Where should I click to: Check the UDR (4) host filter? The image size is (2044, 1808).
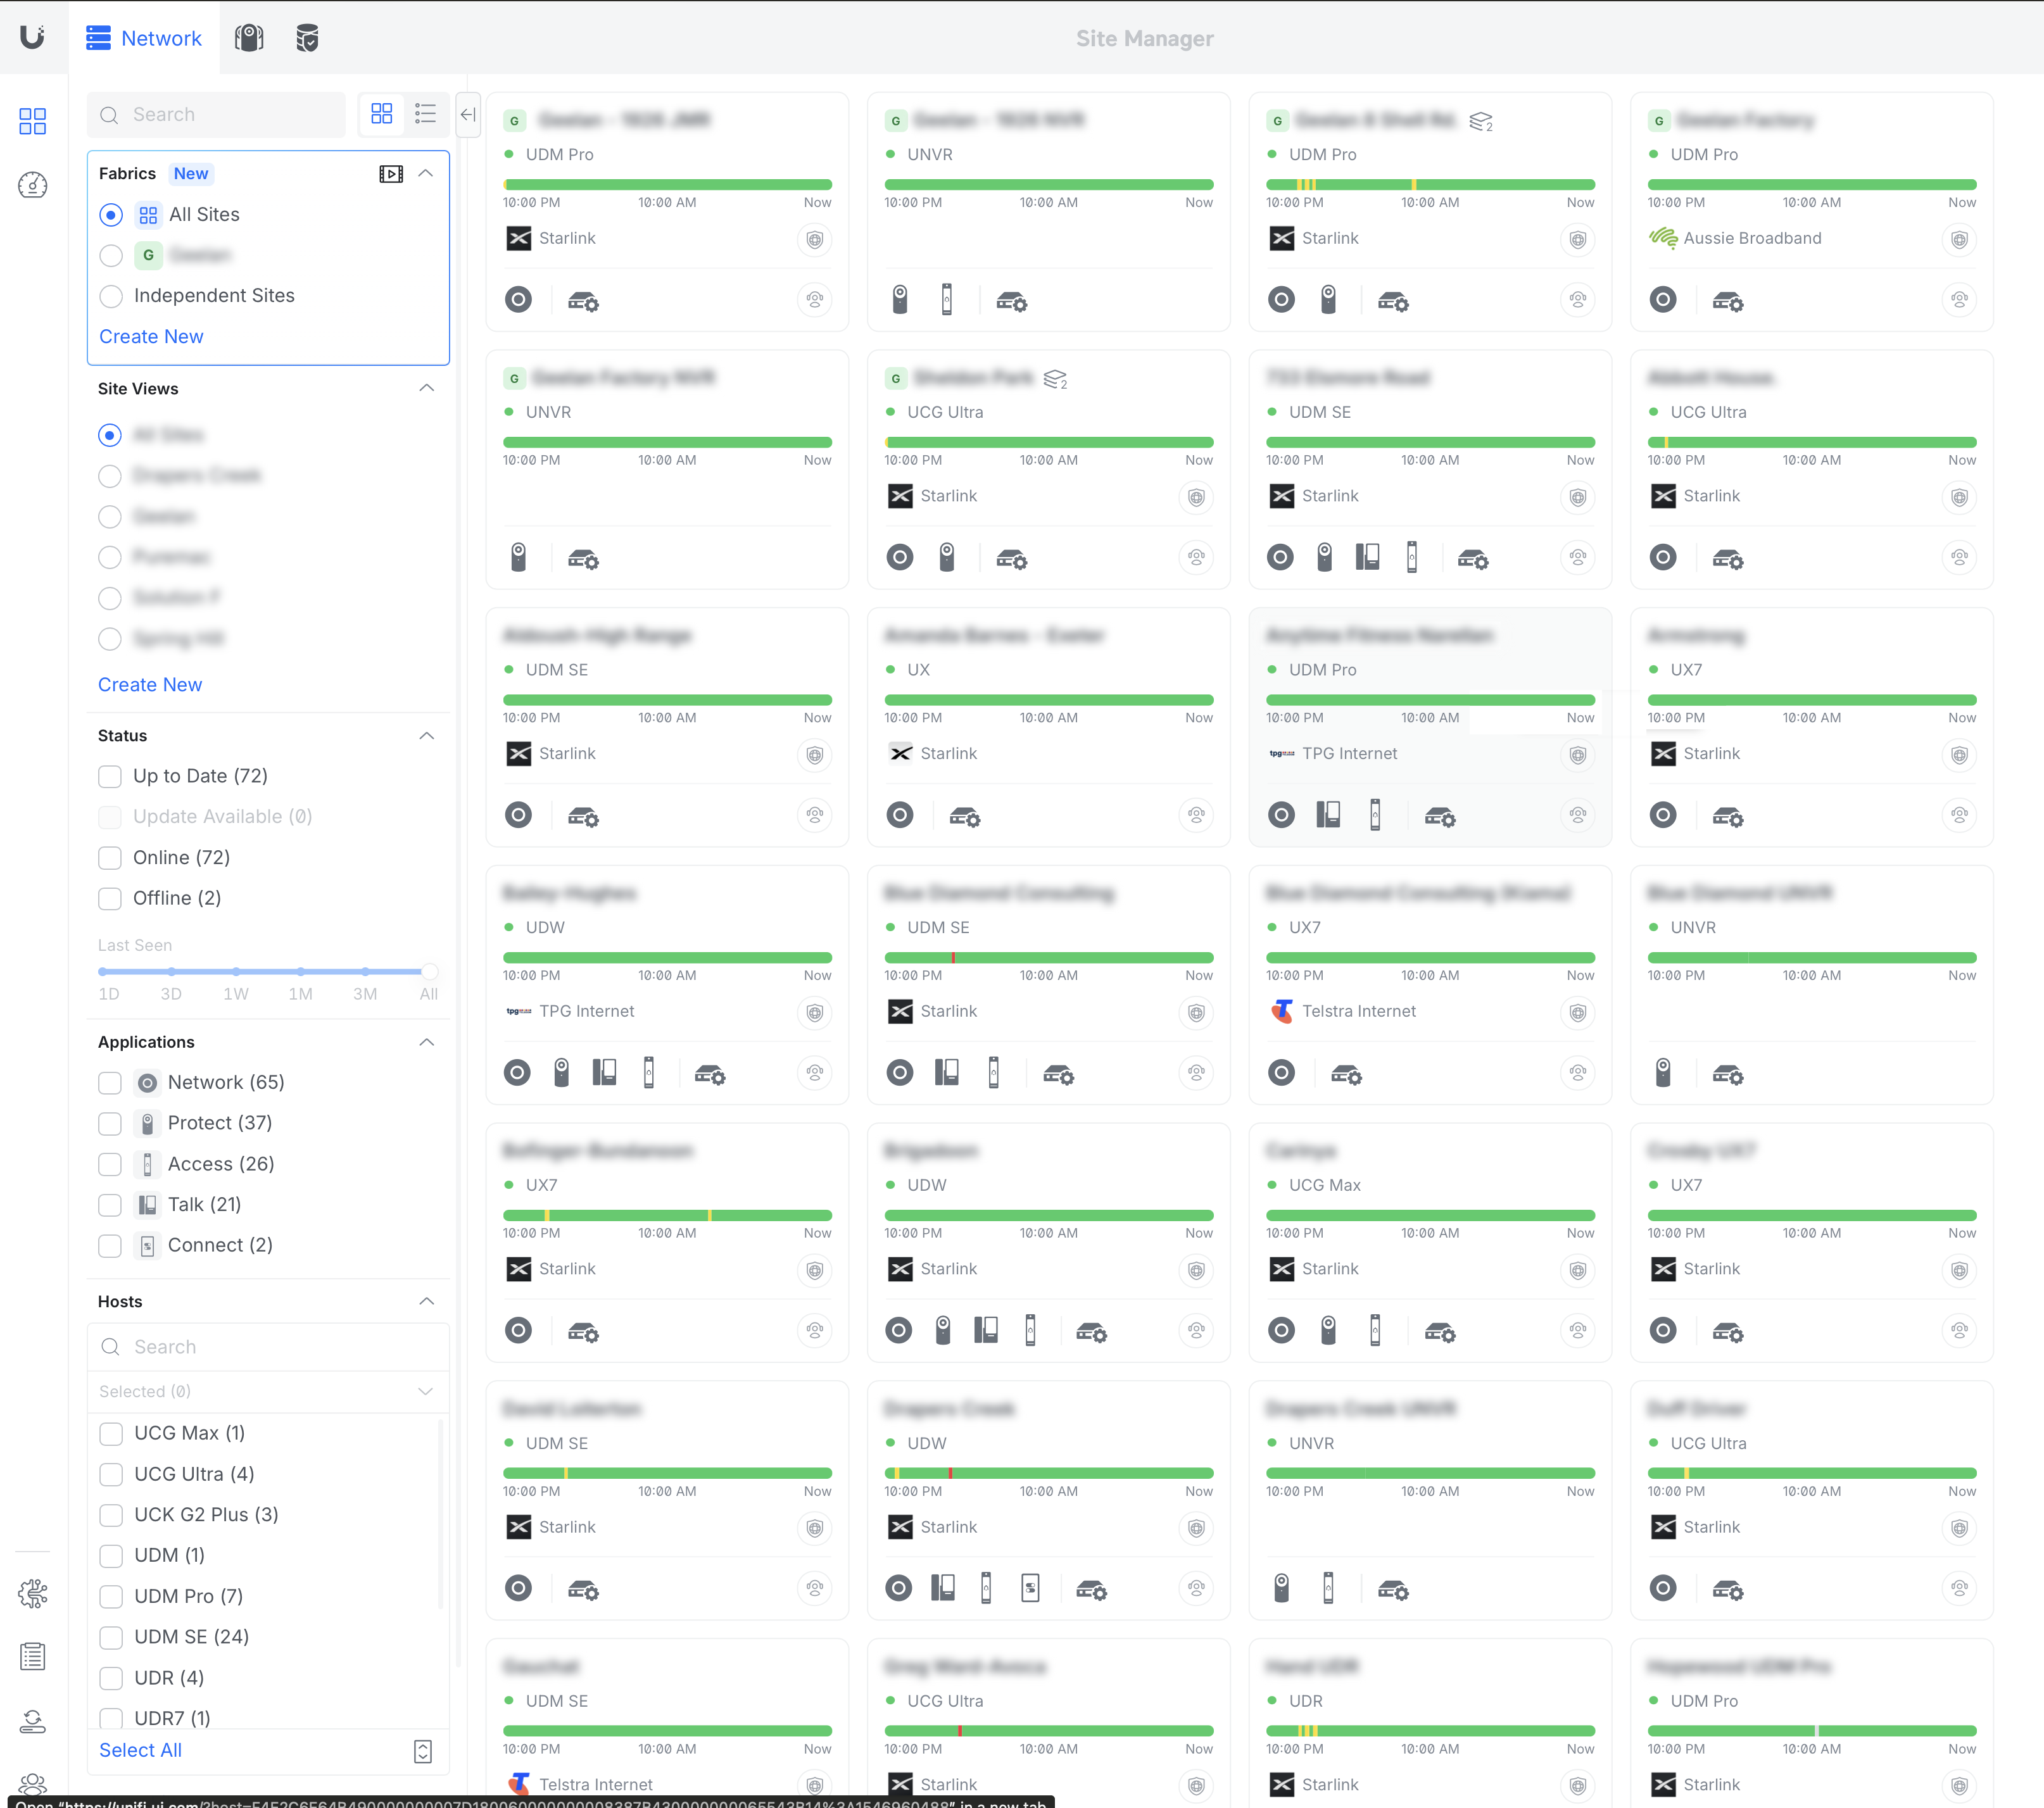click(x=111, y=1678)
